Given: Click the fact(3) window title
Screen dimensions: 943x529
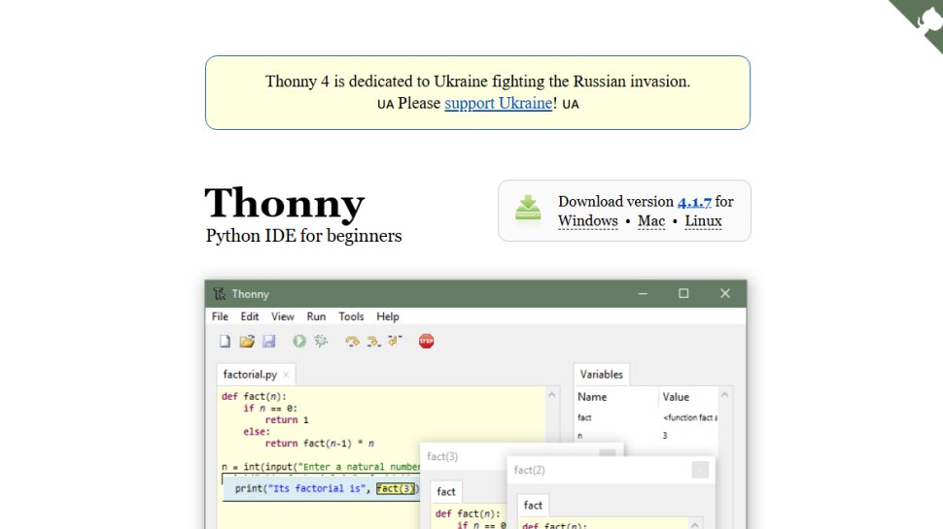Looking at the screenshot, I should (442, 456).
